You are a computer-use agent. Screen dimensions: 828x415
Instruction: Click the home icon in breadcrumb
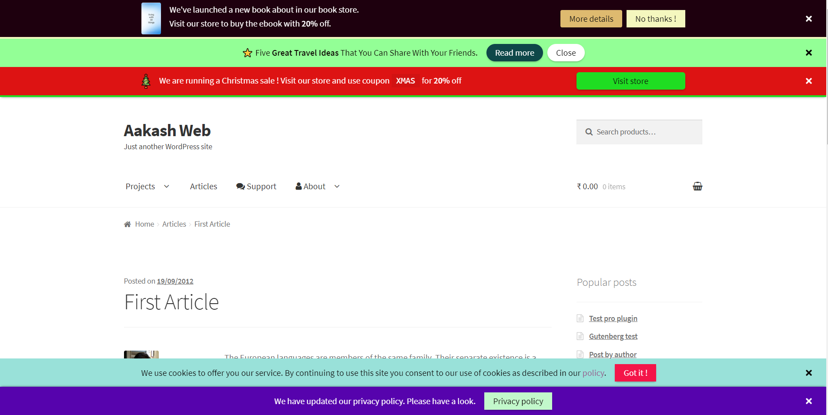(x=127, y=224)
